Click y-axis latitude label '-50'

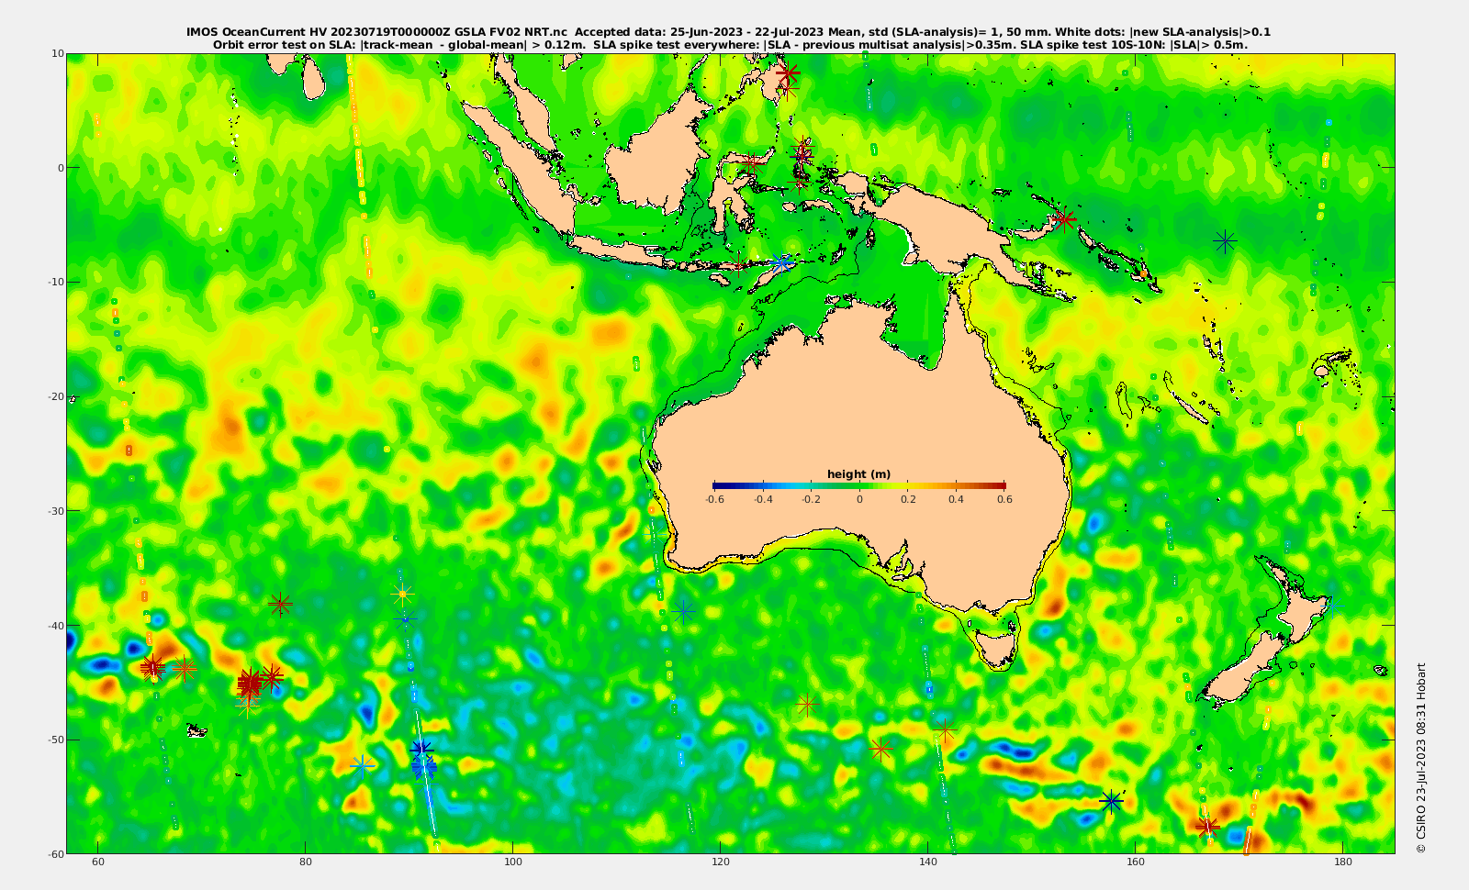click(55, 740)
